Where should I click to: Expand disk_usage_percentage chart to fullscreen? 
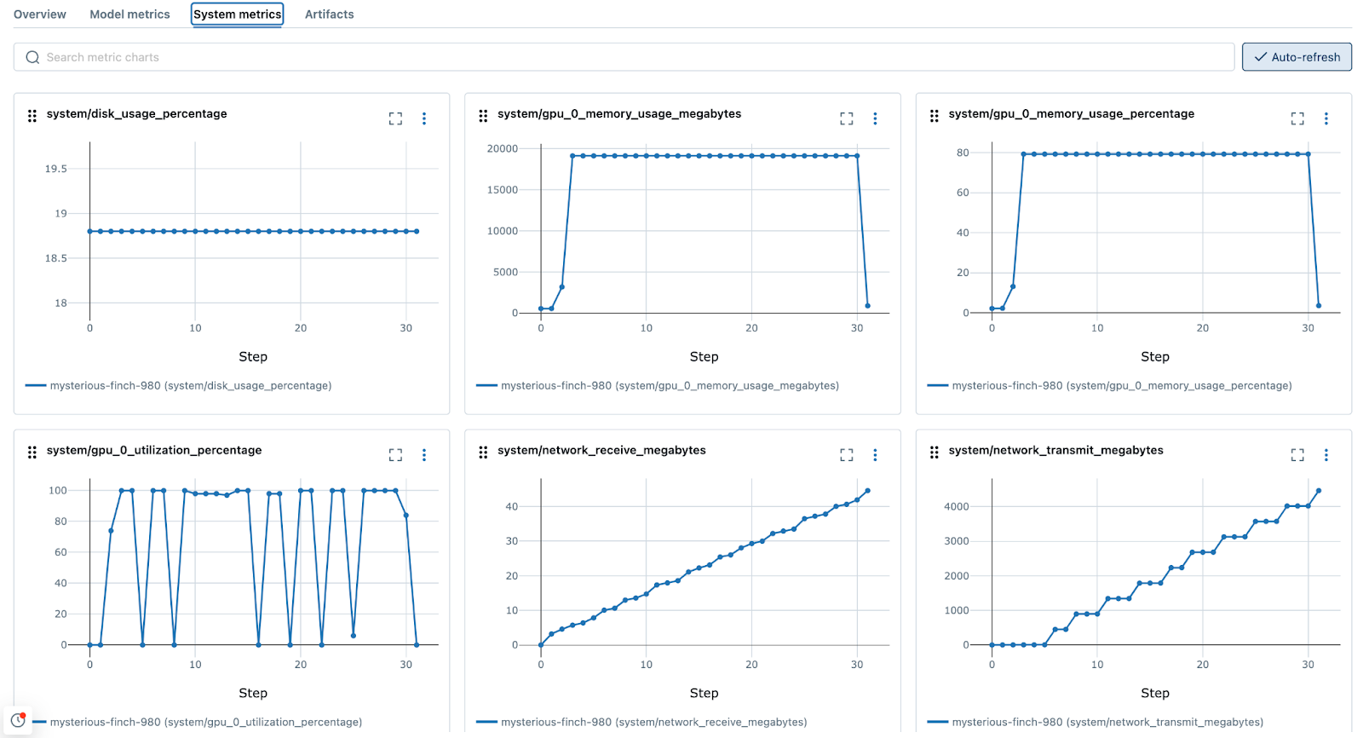(395, 118)
